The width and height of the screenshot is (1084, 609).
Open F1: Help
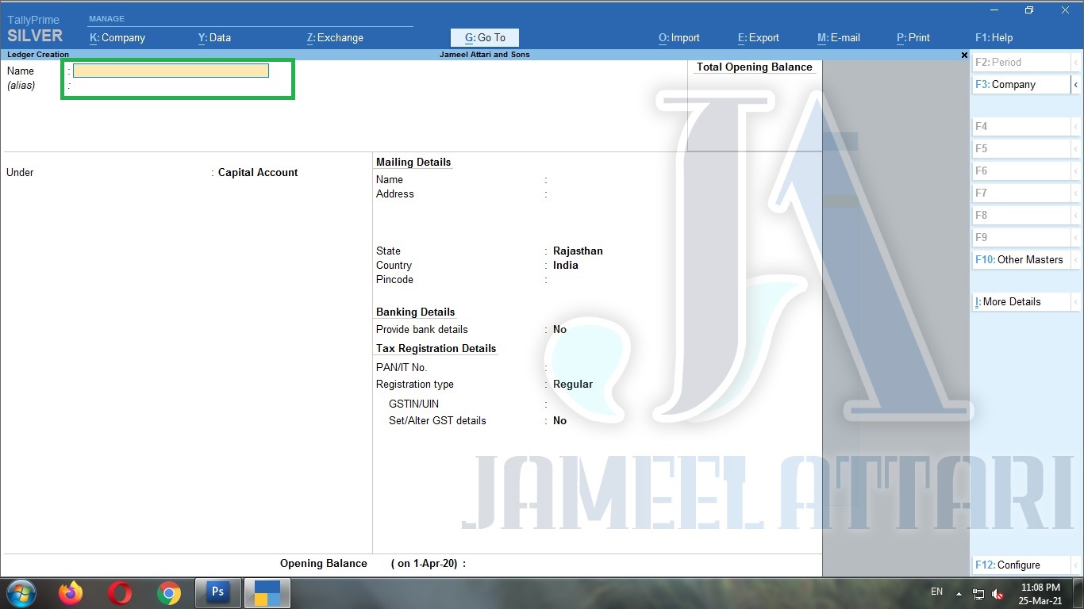pyautogui.click(x=994, y=37)
